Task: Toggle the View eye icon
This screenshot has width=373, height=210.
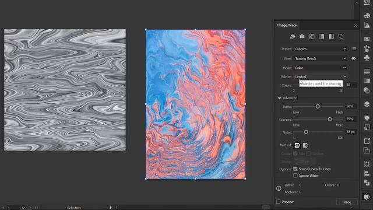Action: pos(354,58)
